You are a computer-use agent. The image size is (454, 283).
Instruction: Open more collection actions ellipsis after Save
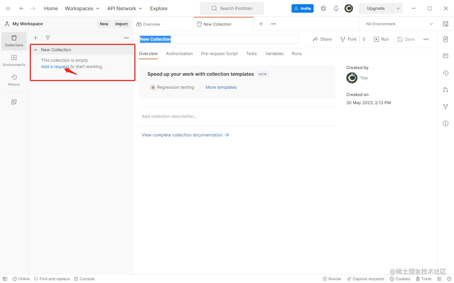[x=426, y=39]
